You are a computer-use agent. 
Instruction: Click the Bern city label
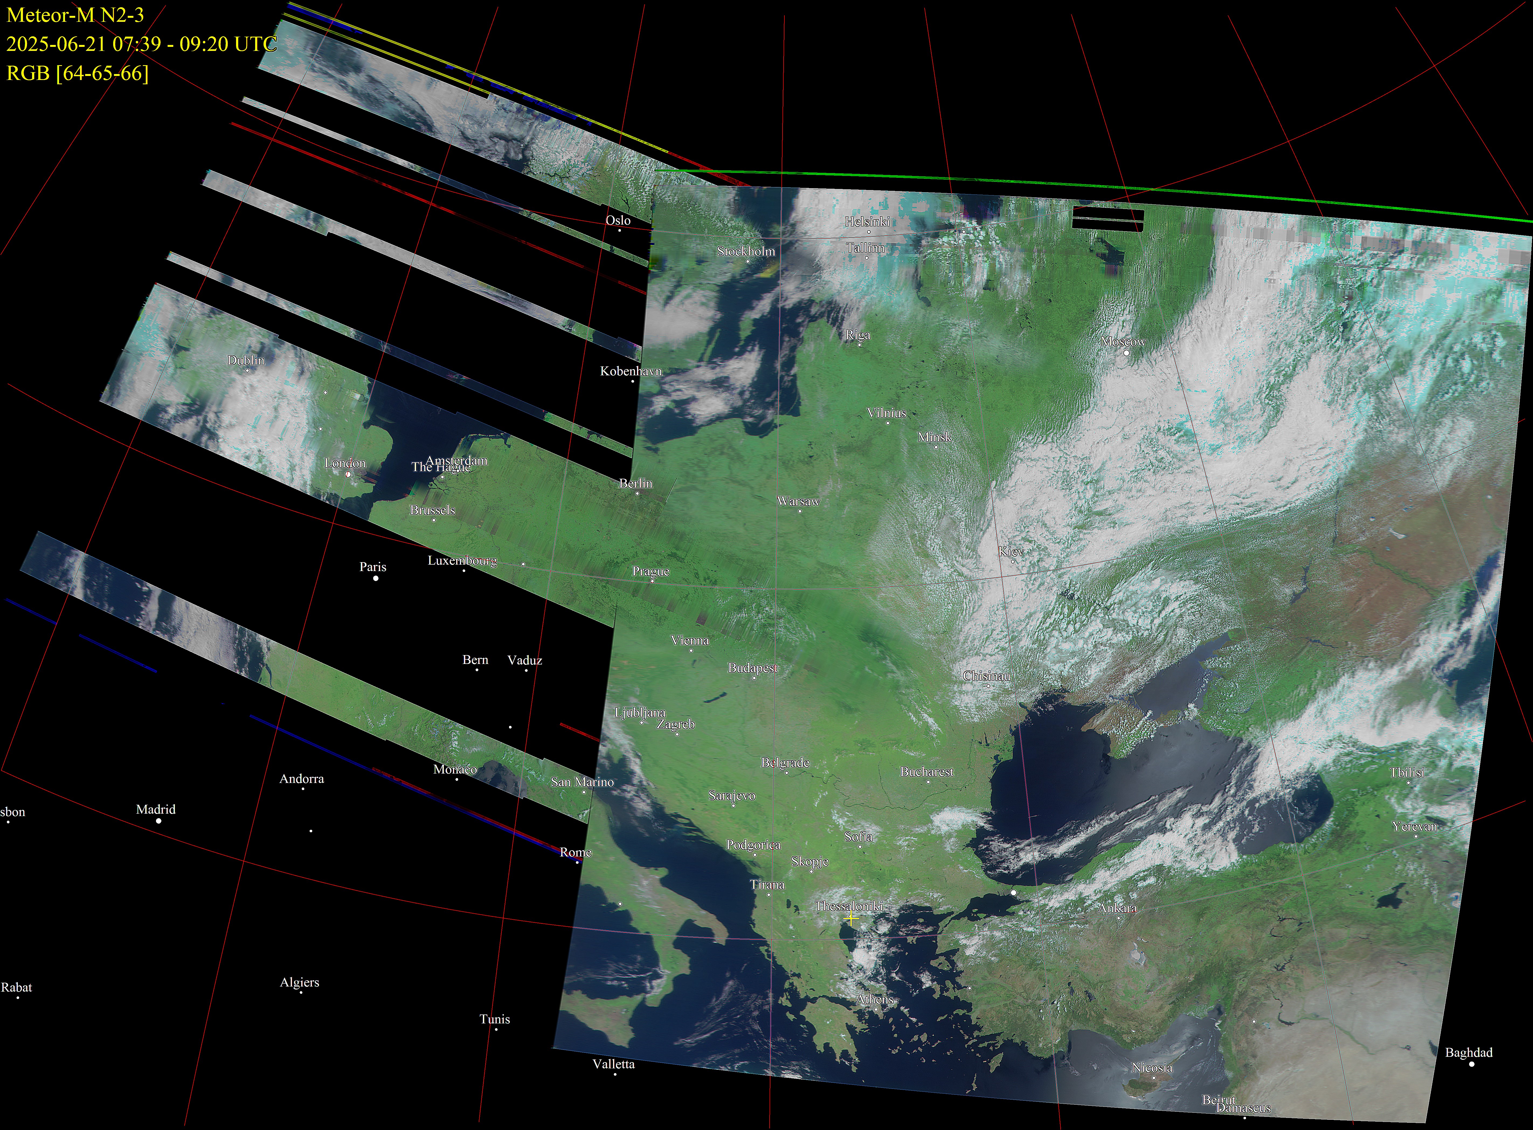[x=475, y=660]
